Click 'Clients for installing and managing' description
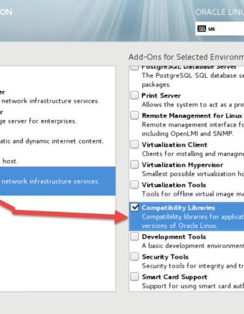This screenshot has width=244, height=314. (193, 154)
